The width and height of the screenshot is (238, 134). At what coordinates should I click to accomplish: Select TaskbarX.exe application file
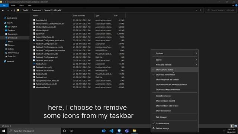click(41, 64)
